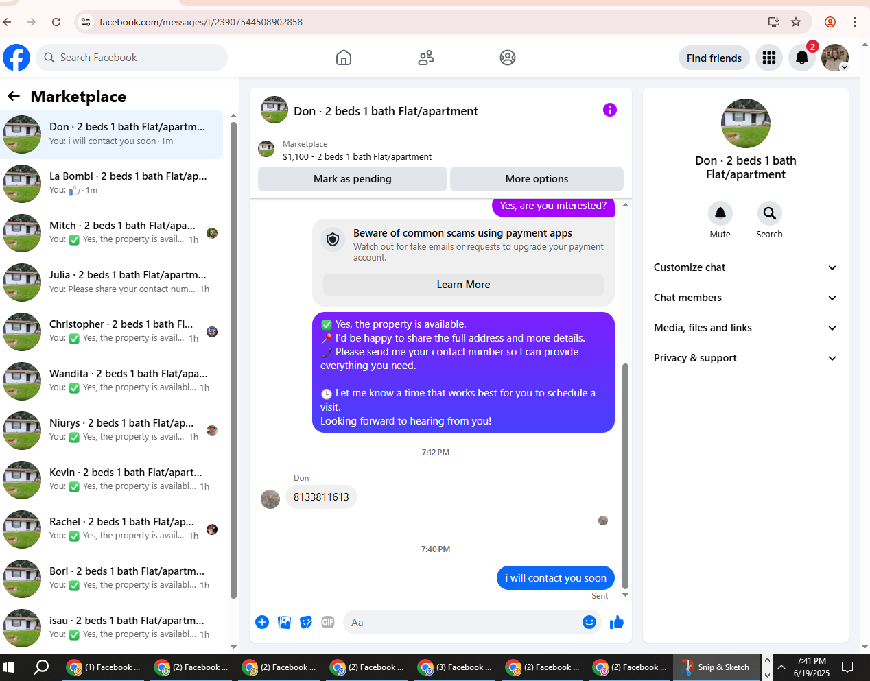Open La Bombi's conversation

click(x=113, y=184)
